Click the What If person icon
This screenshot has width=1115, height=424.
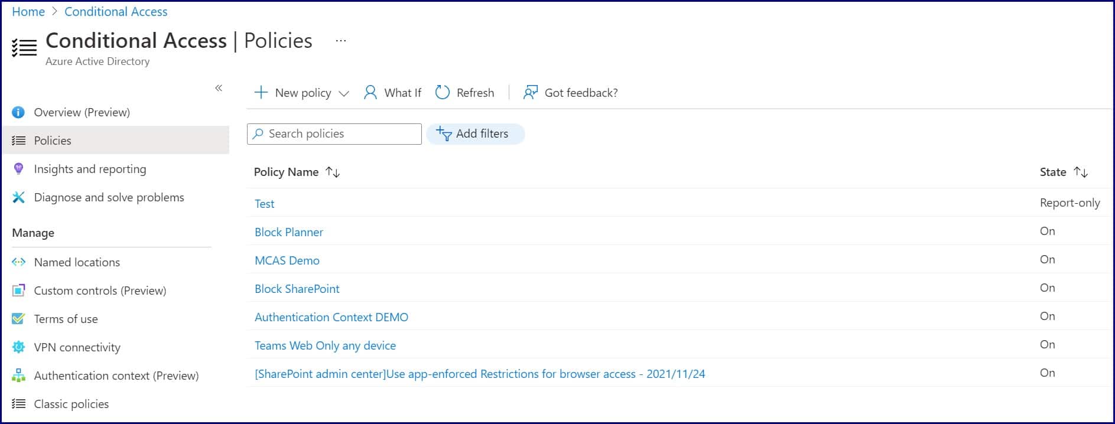coord(370,93)
